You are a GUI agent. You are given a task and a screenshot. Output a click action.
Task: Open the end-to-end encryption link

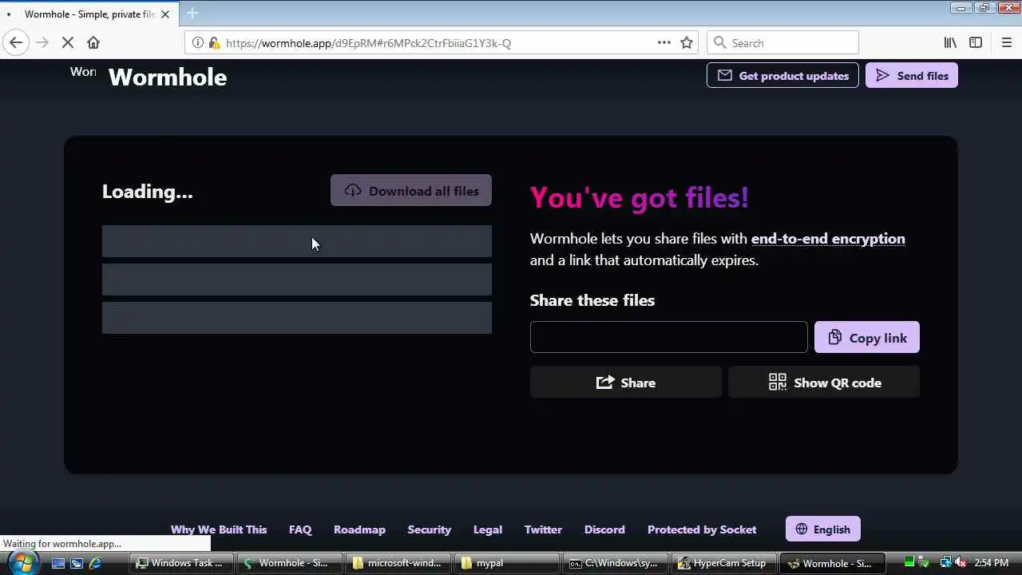coord(828,239)
